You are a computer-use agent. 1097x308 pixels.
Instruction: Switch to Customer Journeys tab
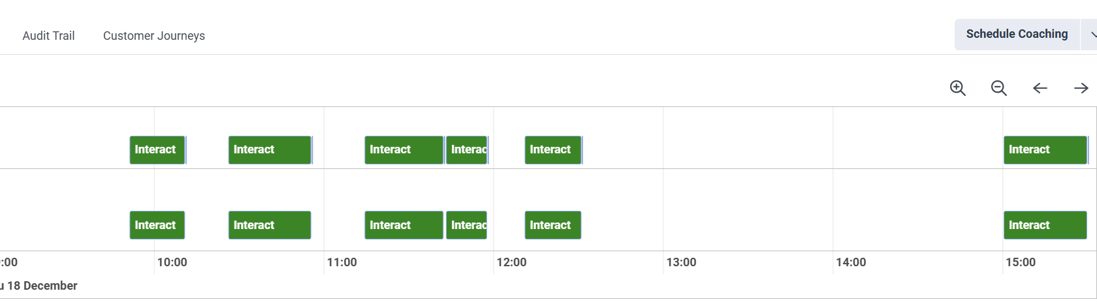click(154, 36)
